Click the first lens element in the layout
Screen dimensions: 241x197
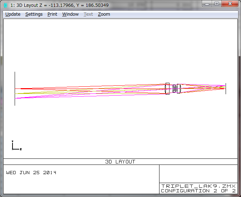coord(167,89)
